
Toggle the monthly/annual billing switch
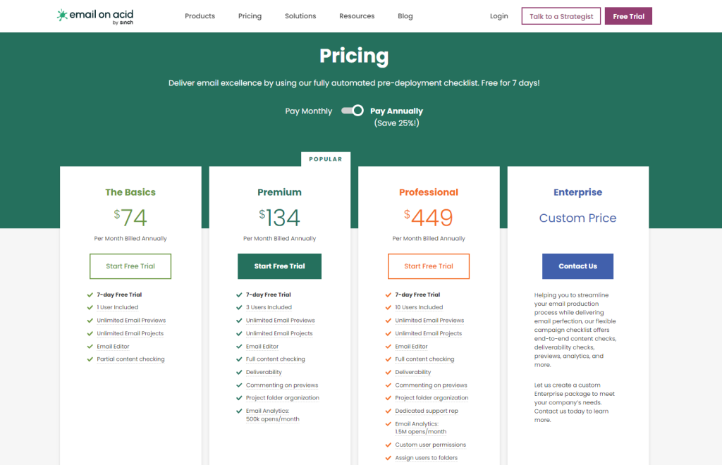pyautogui.click(x=353, y=111)
